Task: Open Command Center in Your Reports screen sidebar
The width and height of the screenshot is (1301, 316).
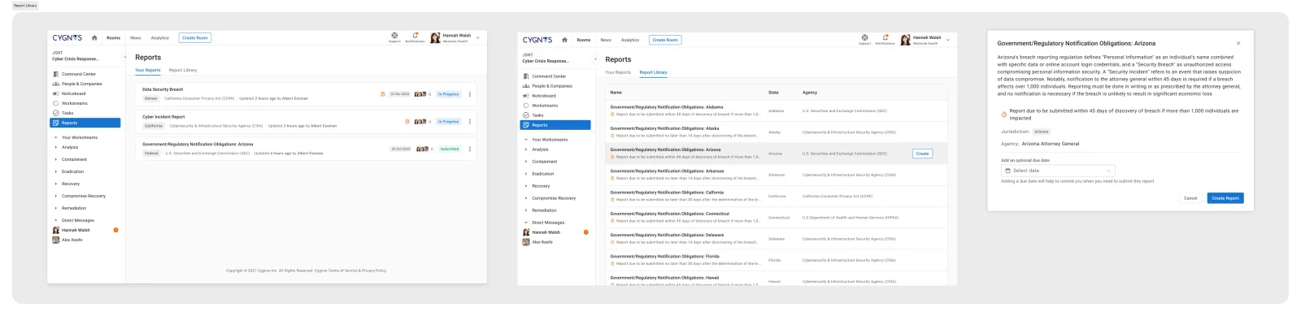Action: (x=79, y=74)
